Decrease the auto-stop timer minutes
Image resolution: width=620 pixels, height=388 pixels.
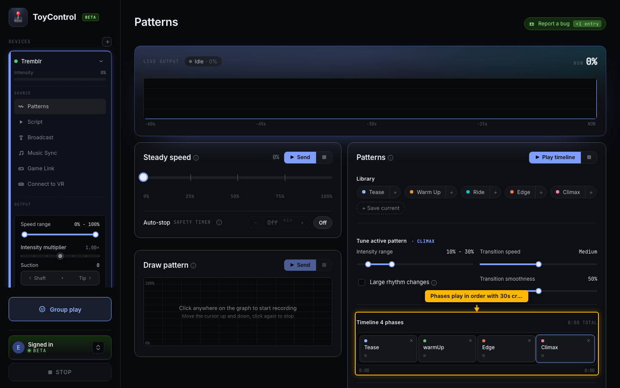(255, 222)
